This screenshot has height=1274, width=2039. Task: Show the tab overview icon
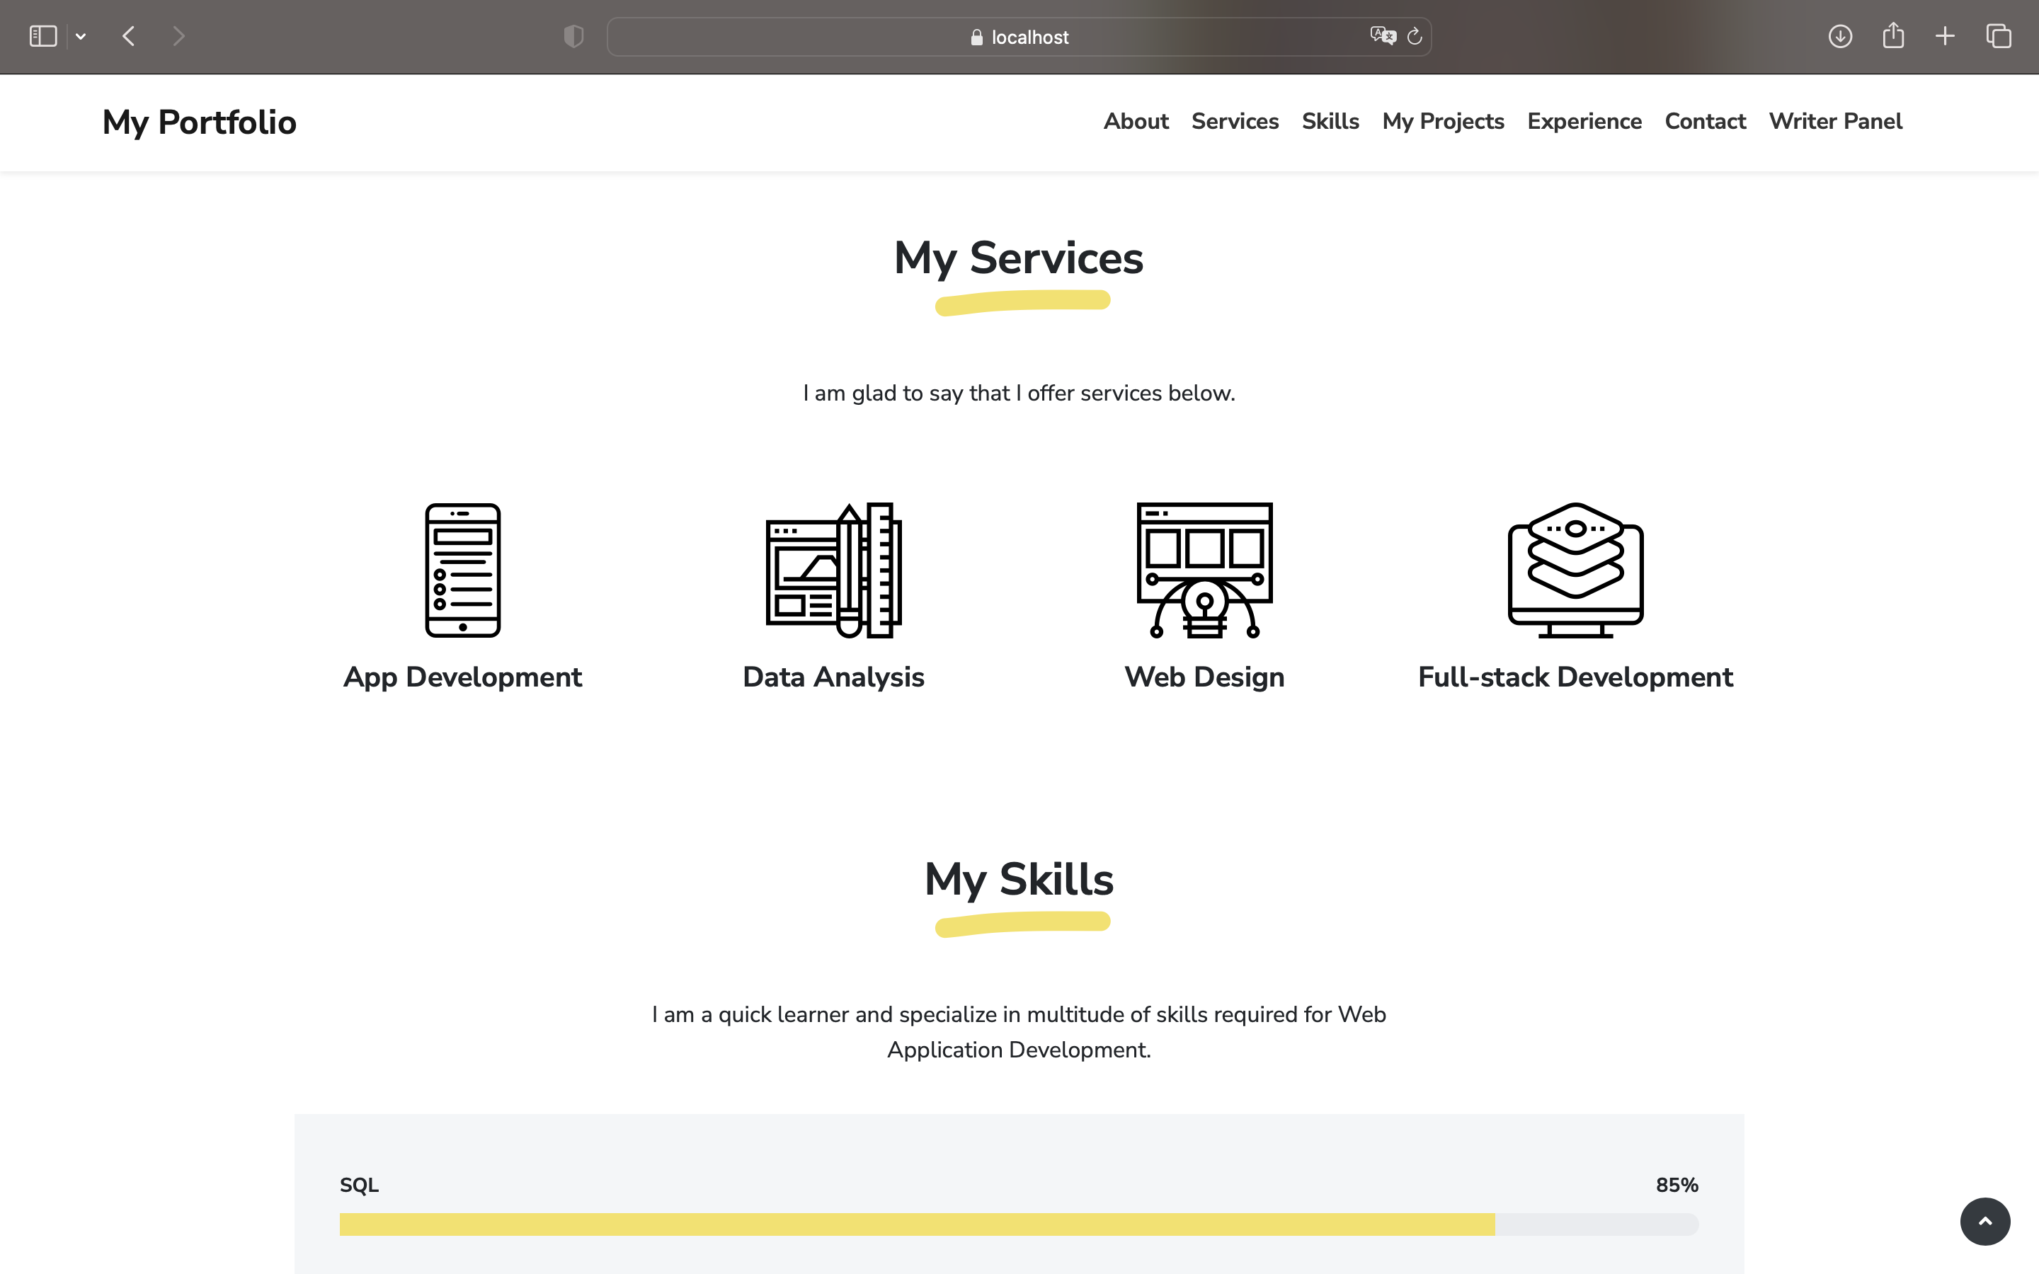[1999, 36]
